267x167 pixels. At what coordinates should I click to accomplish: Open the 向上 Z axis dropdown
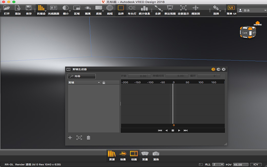218,164
